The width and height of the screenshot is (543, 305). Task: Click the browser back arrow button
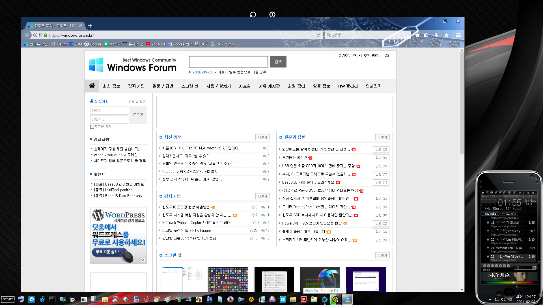[x=27, y=35]
